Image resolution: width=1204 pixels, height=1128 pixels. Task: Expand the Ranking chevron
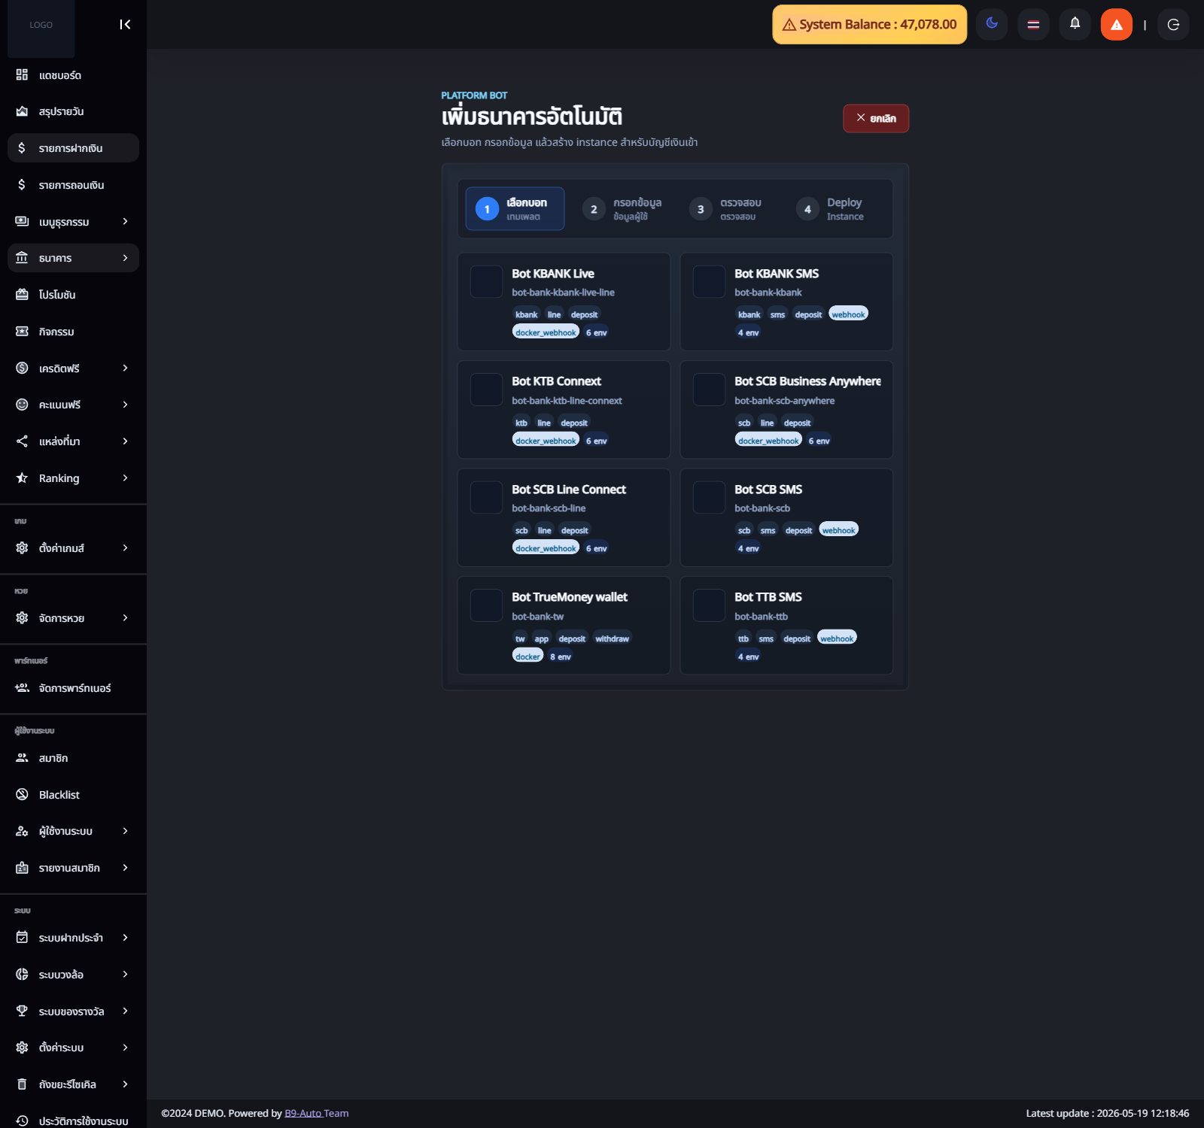click(125, 478)
